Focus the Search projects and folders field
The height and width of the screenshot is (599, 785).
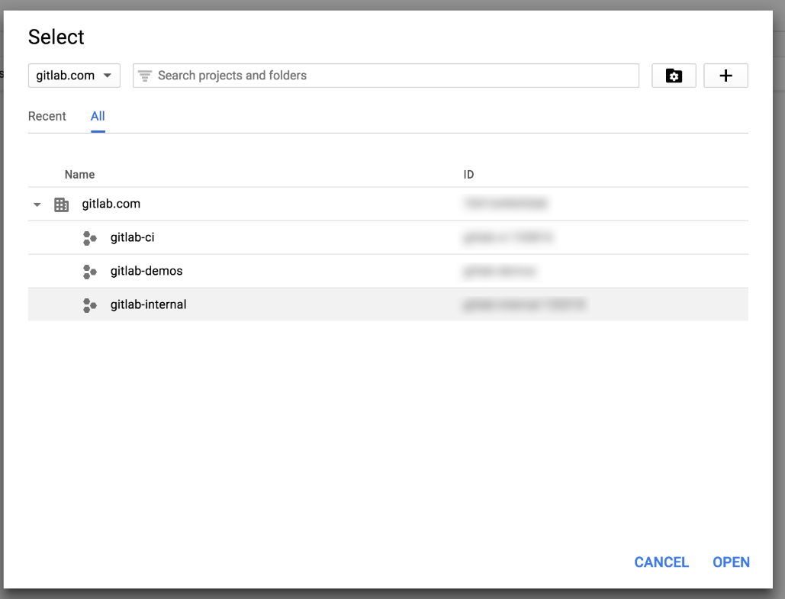point(393,76)
